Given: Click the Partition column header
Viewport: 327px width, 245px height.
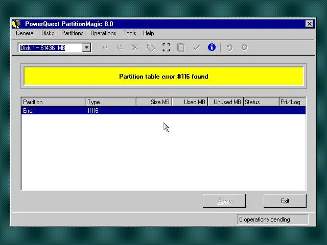Looking at the screenshot, I should click(54, 102).
